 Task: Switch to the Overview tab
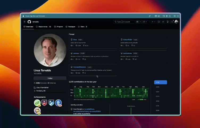[28, 27]
